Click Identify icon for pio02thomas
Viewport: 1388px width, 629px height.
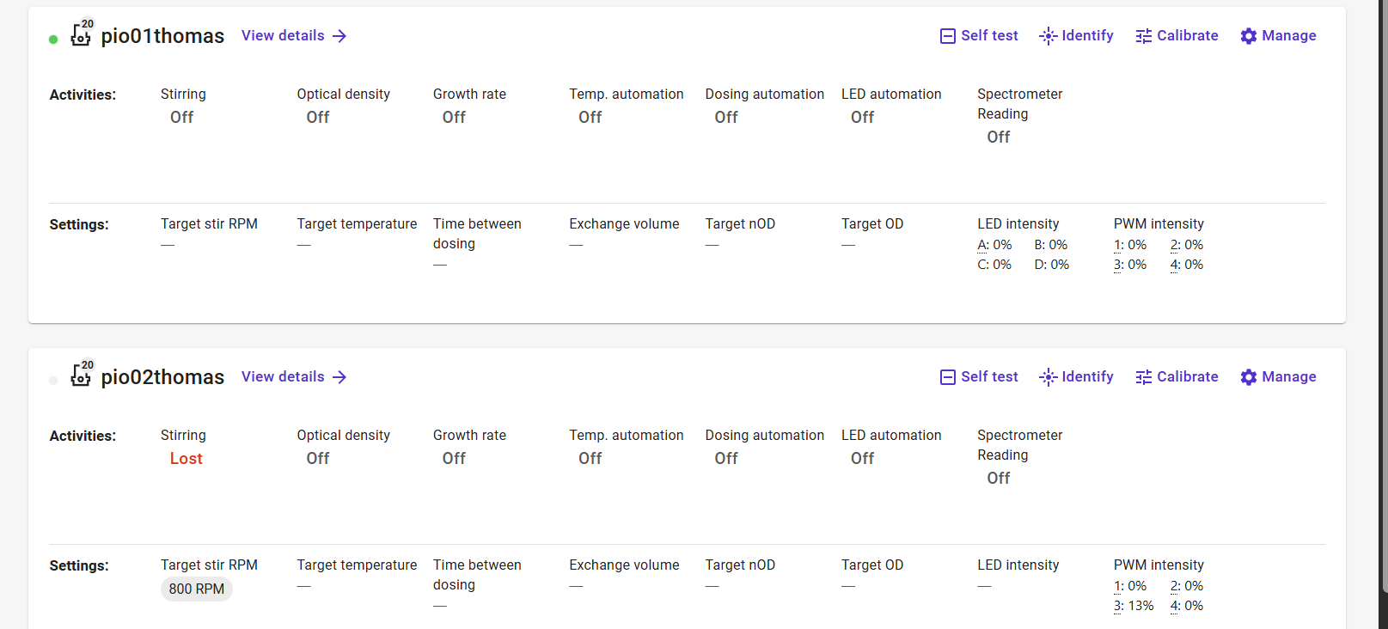(1049, 377)
